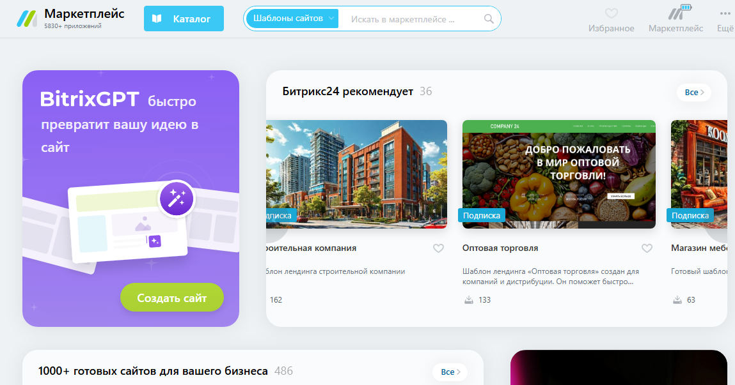Favorite the Оптовая торговля template

point(647,248)
